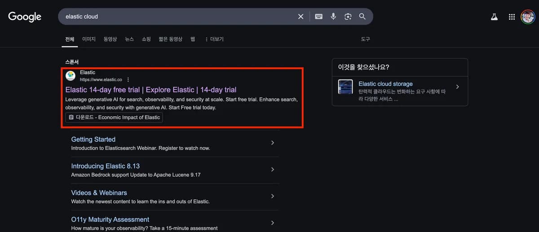The image size is (539, 232).
Task: Open the Google apps grid icon
Action: pos(512,17)
